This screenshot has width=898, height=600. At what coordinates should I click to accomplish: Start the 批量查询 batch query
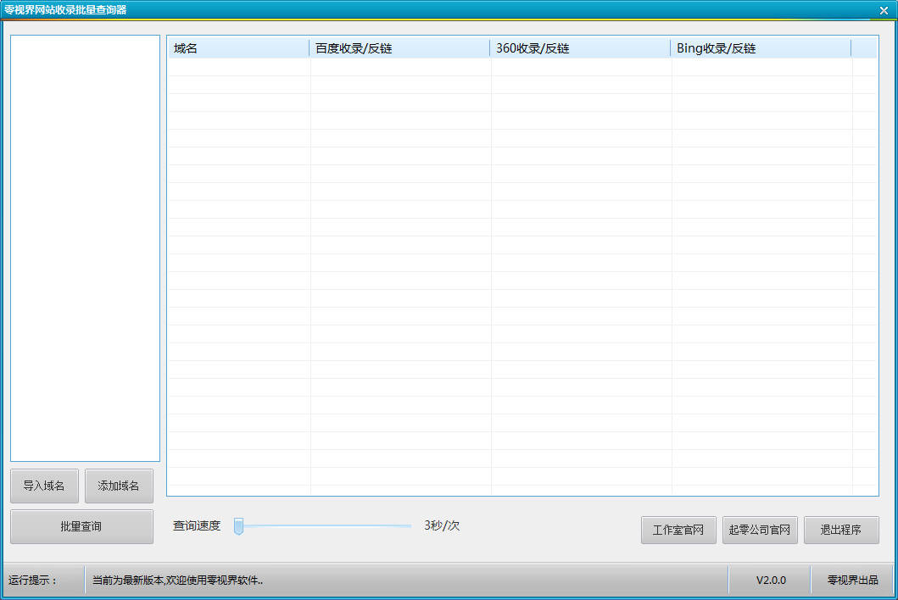point(81,526)
